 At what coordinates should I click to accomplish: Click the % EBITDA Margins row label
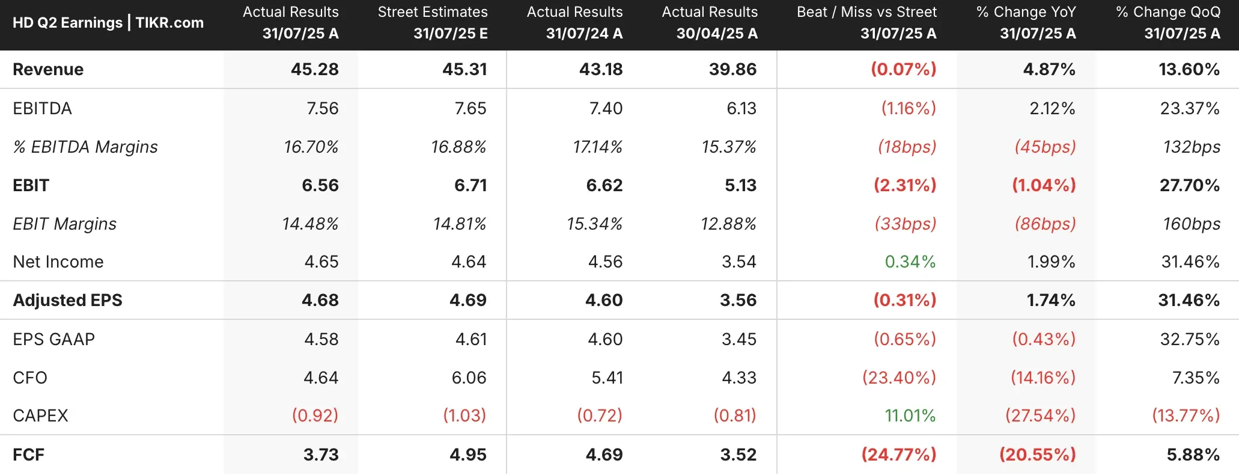click(x=85, y=147)
